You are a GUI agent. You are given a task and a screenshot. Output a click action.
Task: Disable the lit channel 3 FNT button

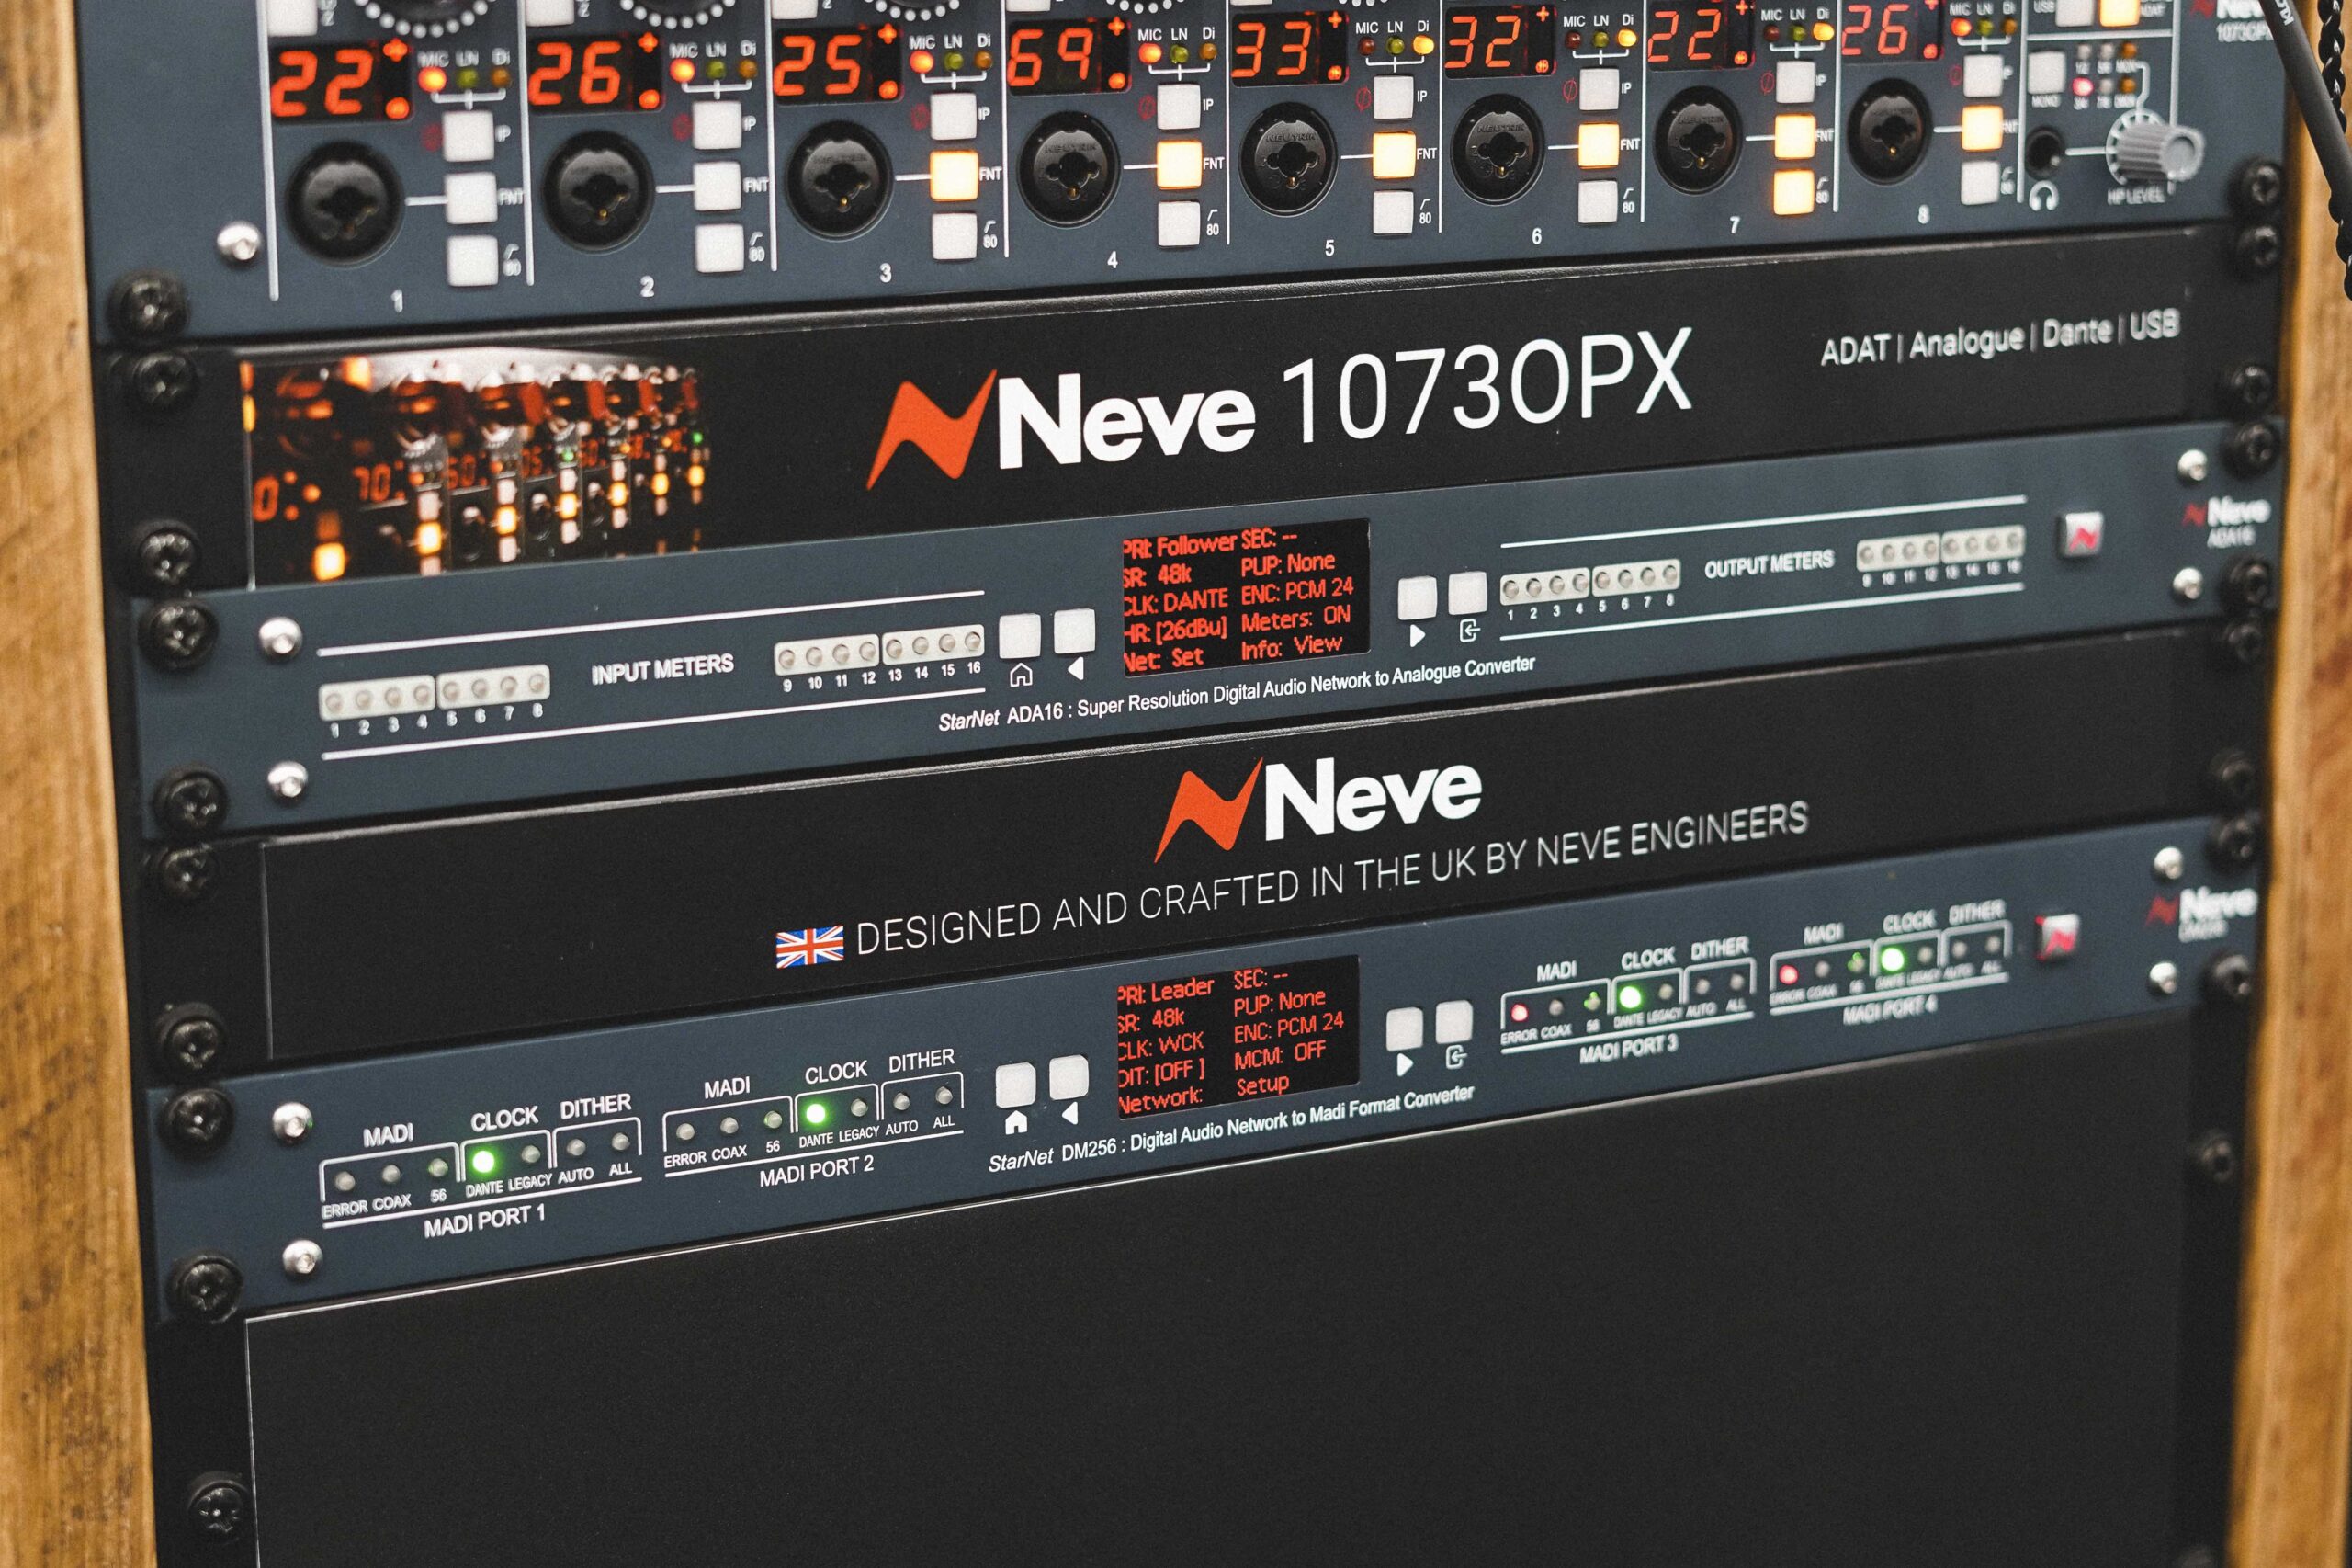955,175
